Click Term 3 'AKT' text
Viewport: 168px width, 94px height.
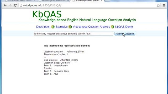click(x=56, y=74)
